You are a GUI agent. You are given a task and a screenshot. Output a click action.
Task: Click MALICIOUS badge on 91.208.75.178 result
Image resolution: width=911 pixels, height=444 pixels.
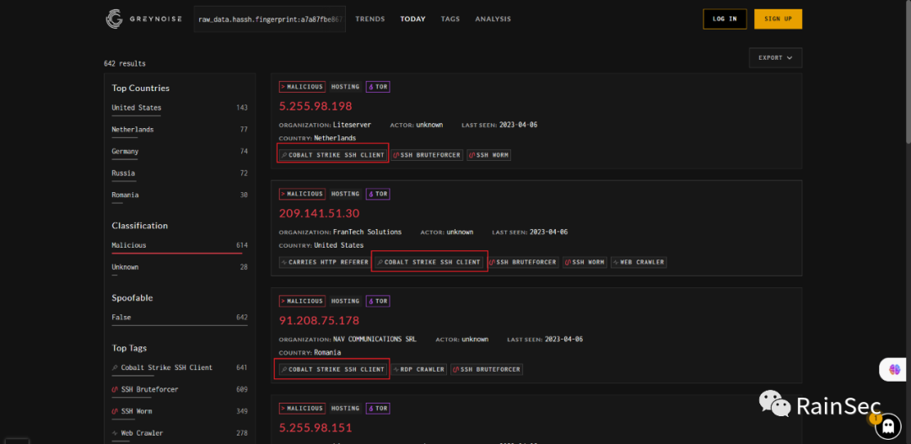tap(302, 302)
